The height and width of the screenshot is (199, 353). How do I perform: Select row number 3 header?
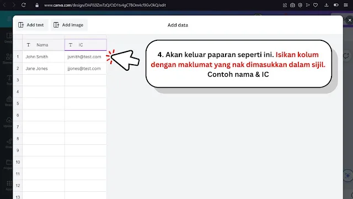tap(18, 80)
